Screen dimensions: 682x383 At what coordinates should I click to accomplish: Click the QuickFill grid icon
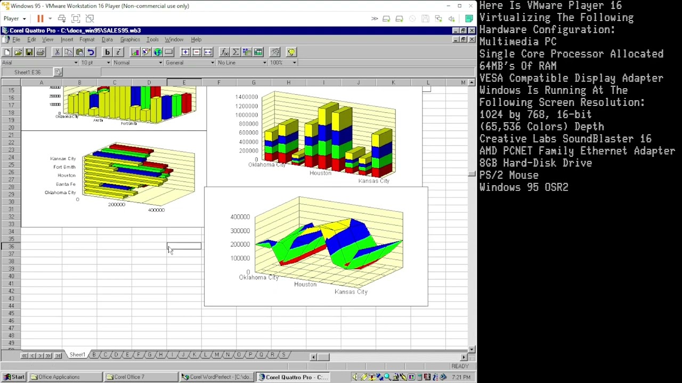(247, 52)
